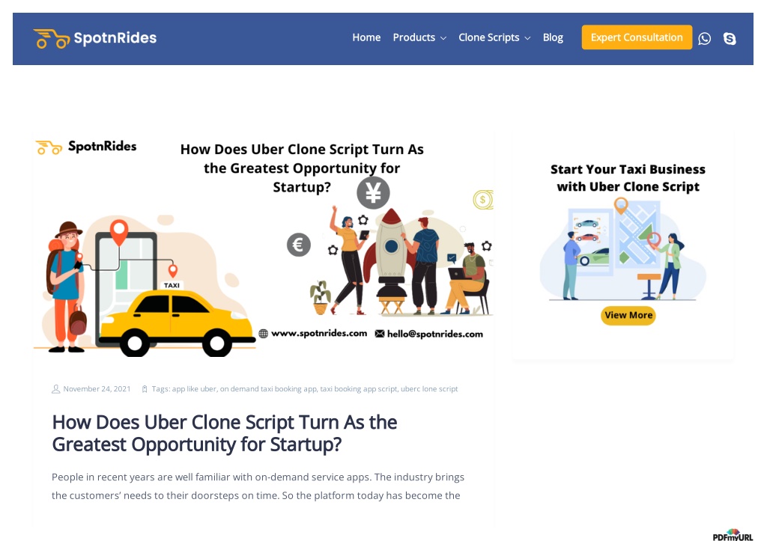
Task: Go to the Home menu item
Action: [x=366, y=37]
